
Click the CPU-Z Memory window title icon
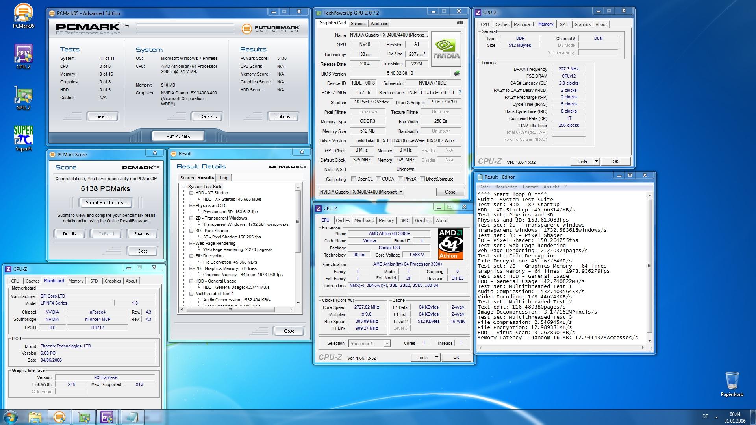coord(478,13)
